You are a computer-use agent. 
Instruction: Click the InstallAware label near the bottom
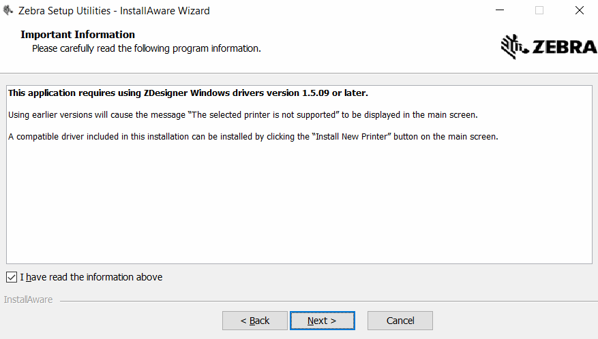click(28, 300)
